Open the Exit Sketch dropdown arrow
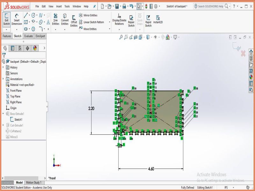This screenshot has width=255, height=191. tap(6, 30)
